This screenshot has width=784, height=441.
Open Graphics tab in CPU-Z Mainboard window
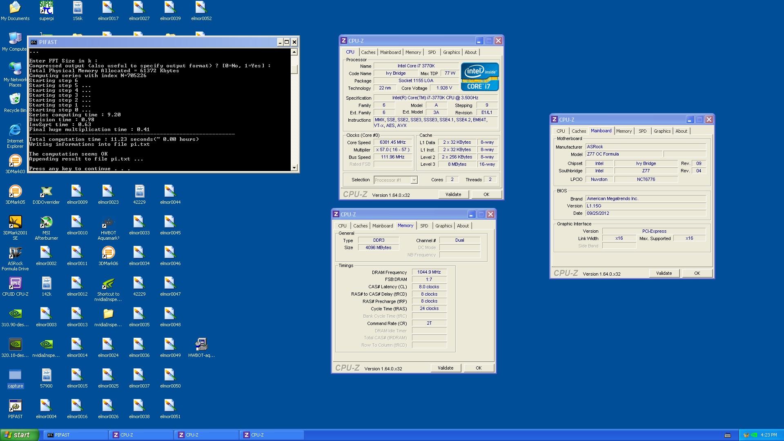(x=662, y=131)
